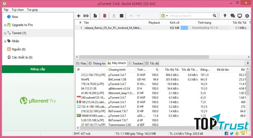Viewport: 253px width, 138px height.
Task: Click the µTorrent Pro banner logo
Action: click(38, 101)
